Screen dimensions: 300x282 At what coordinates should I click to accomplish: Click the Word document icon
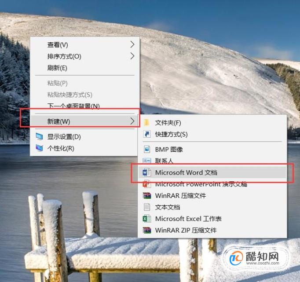[146, 172]
